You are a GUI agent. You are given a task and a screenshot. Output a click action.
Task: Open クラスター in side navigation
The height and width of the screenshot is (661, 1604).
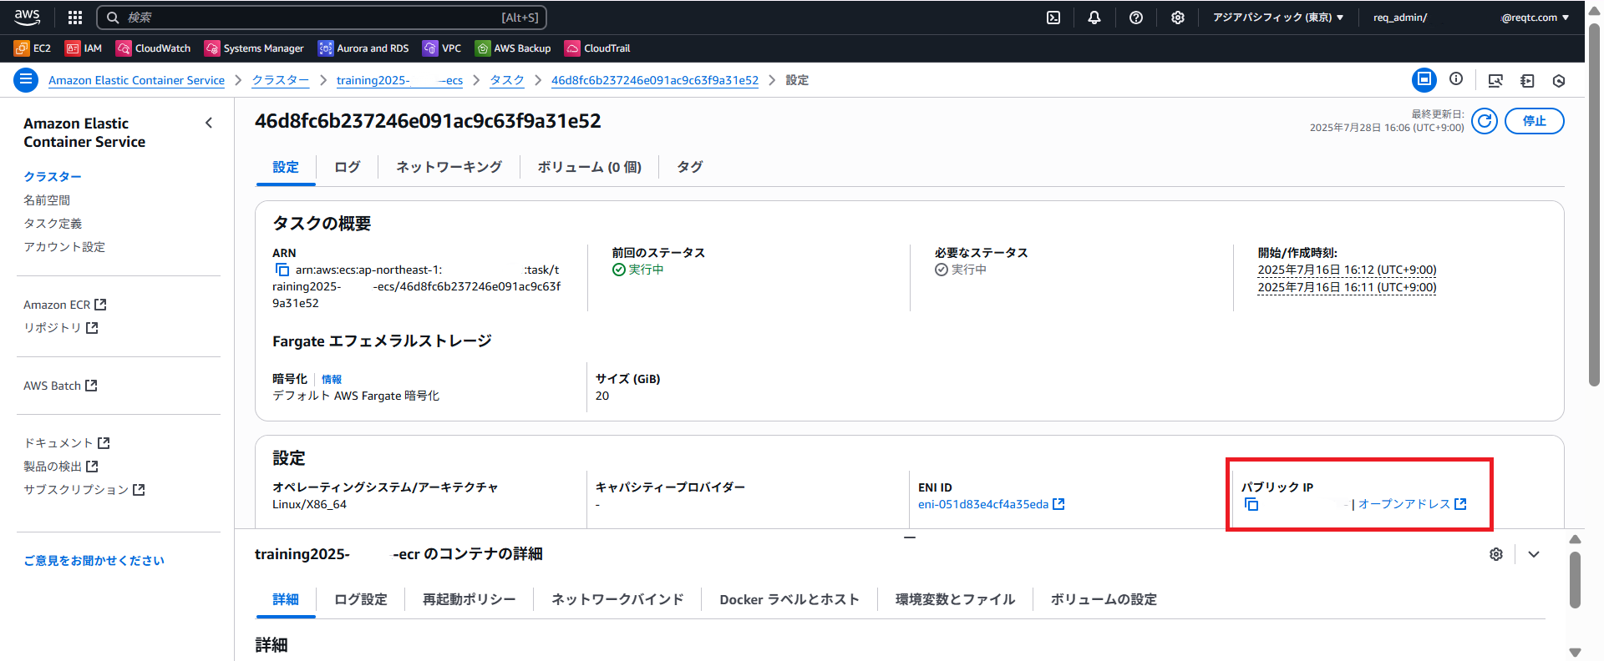53,177
